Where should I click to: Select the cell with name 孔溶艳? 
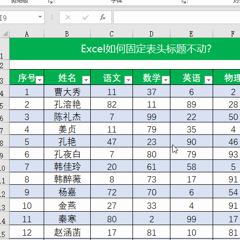67,104
